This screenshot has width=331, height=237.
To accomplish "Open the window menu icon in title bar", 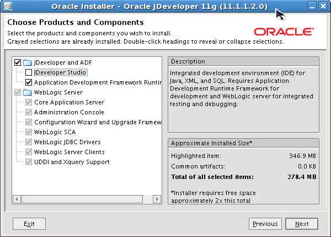I will 7,7.
